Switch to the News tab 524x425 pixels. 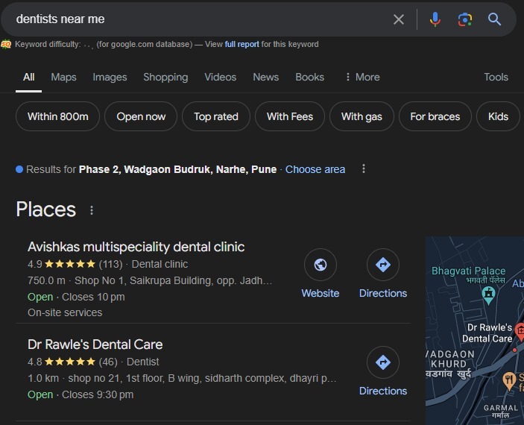(x=265, y=78)
